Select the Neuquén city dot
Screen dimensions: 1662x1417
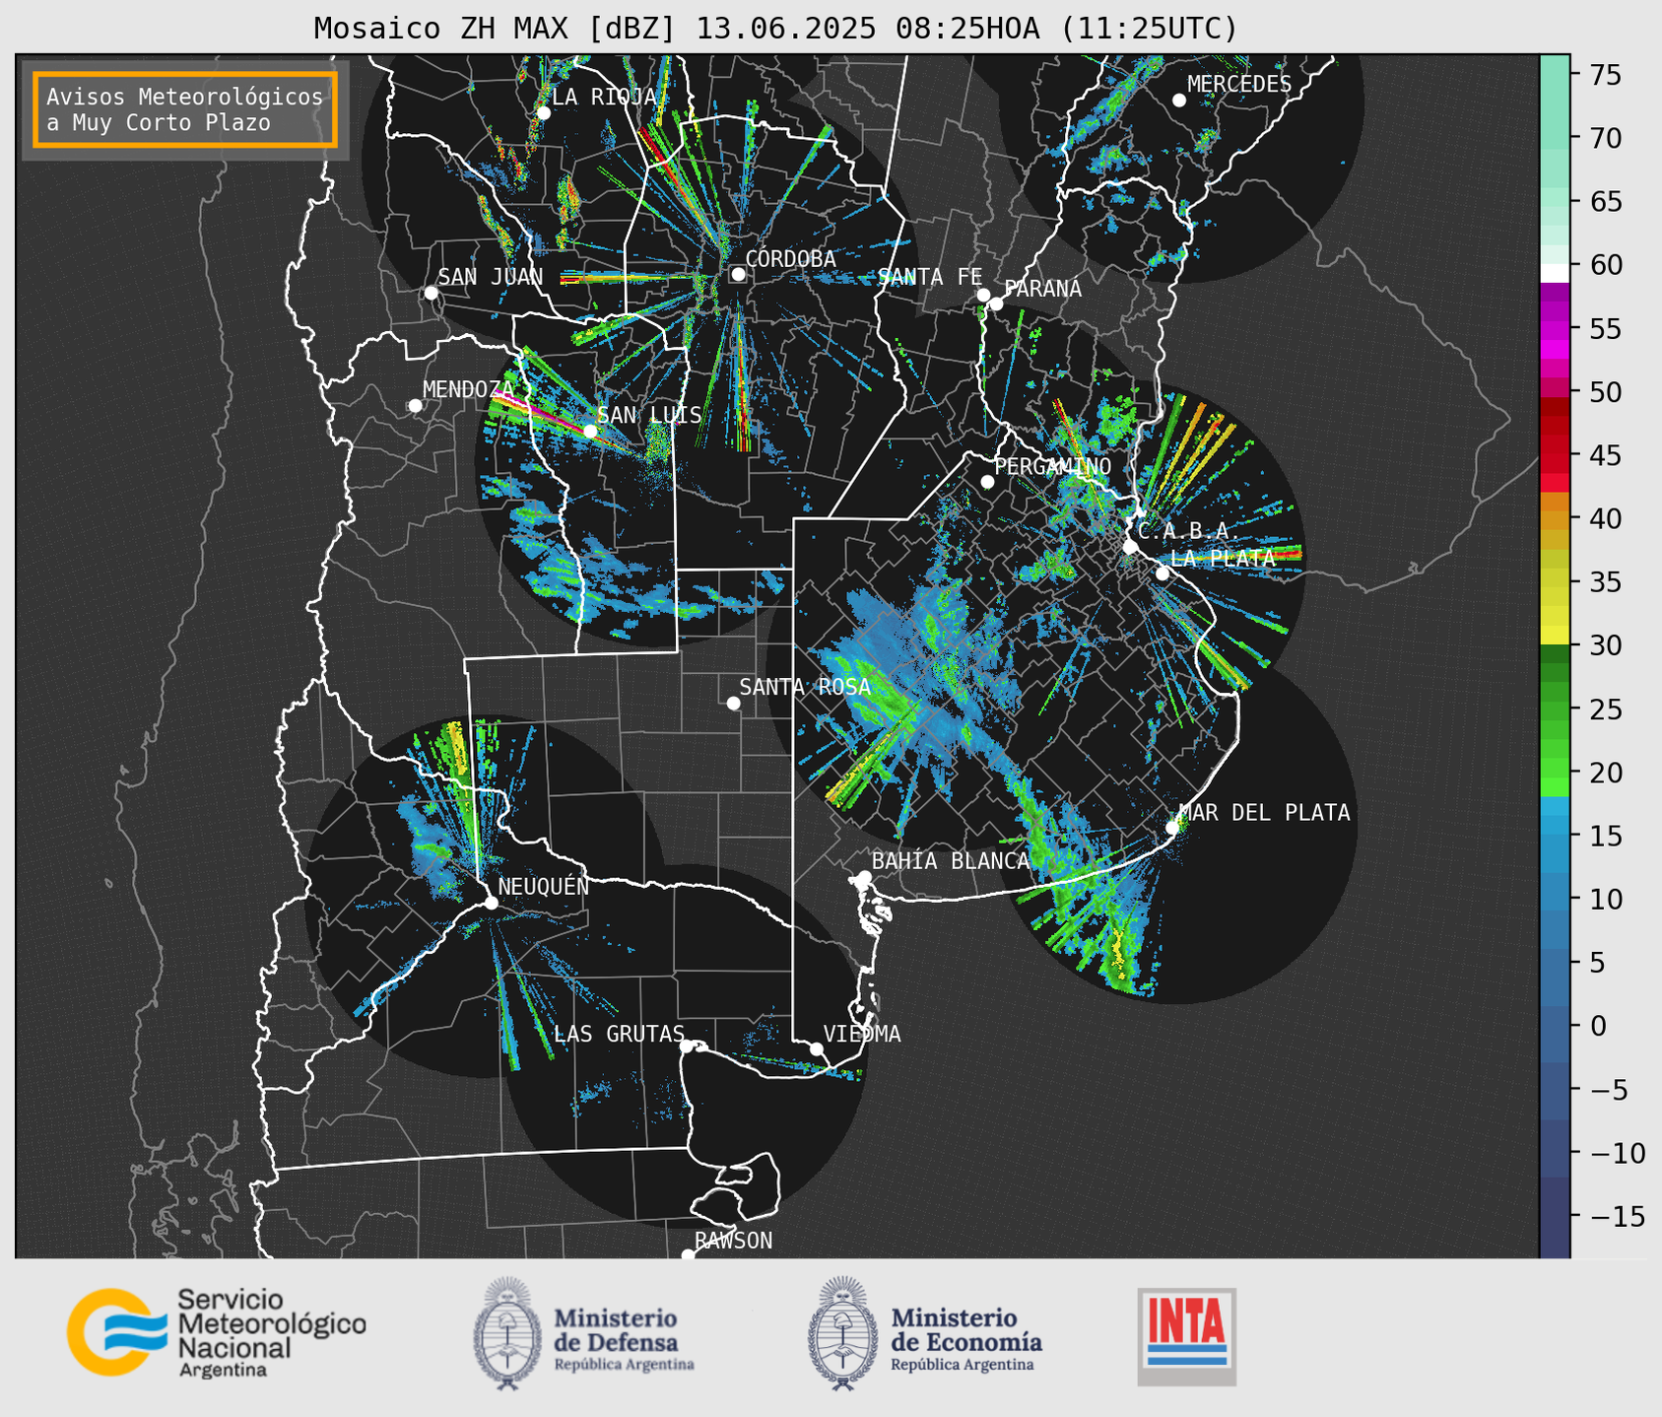point(491,903)
